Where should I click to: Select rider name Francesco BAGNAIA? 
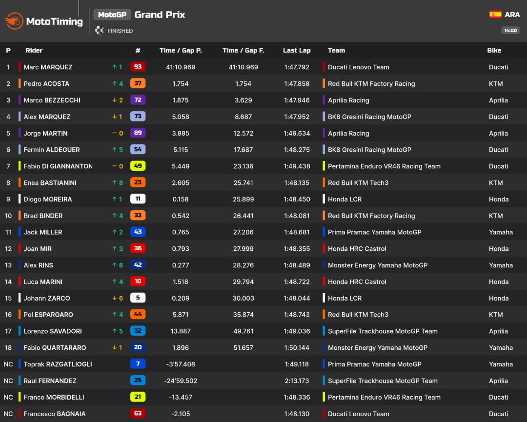pyautogui.click(x=55, y=414)
